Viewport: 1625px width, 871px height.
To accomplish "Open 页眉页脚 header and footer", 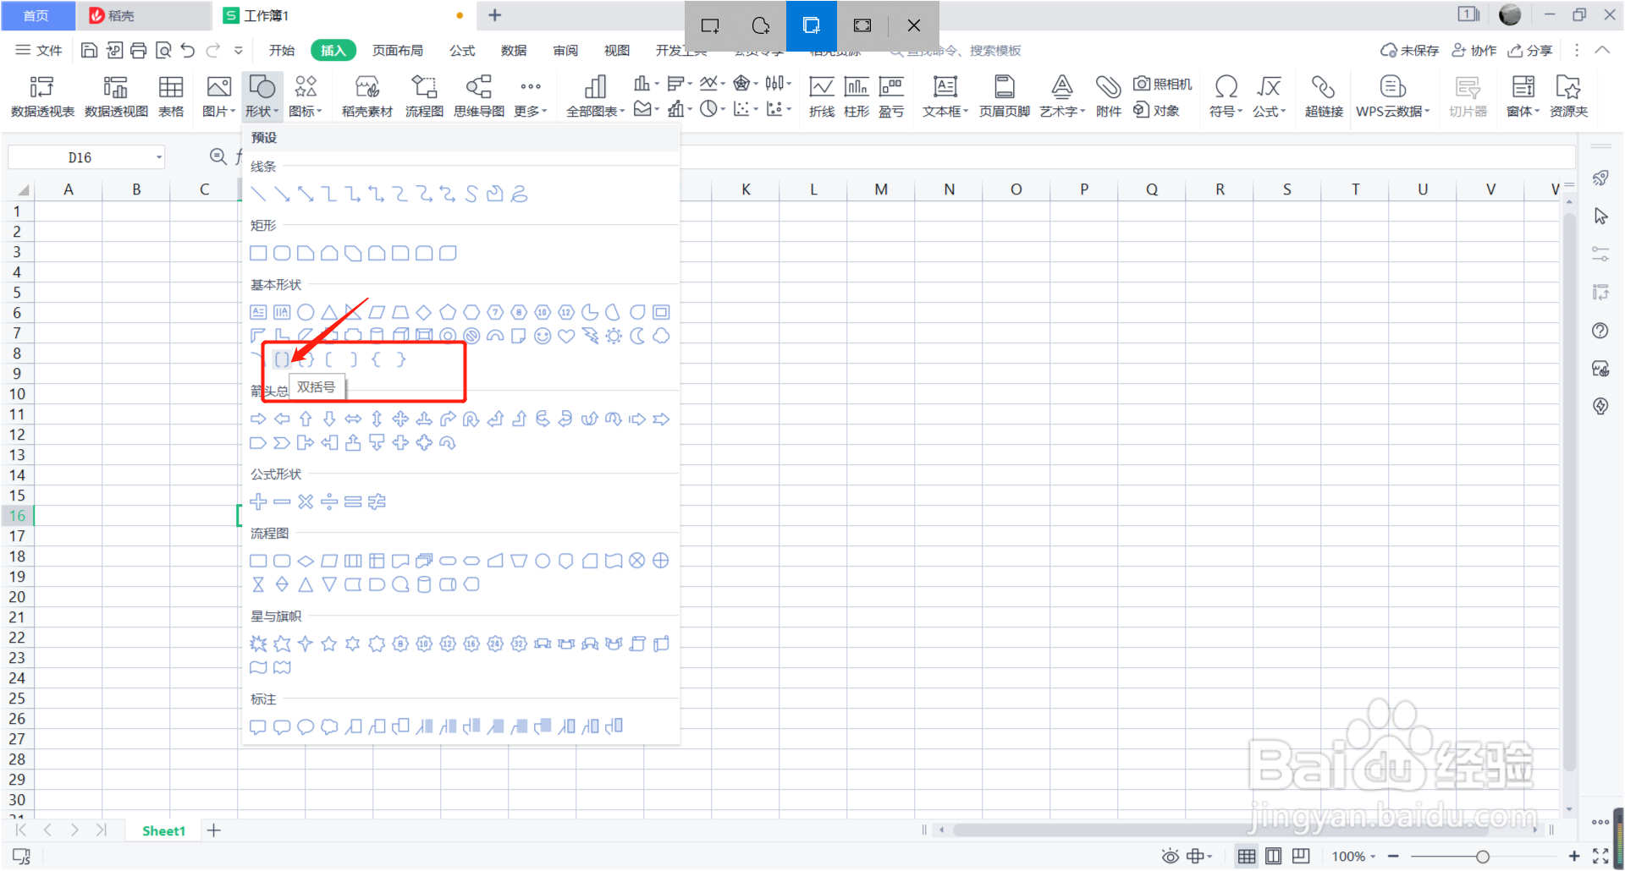I will 1005,96.
